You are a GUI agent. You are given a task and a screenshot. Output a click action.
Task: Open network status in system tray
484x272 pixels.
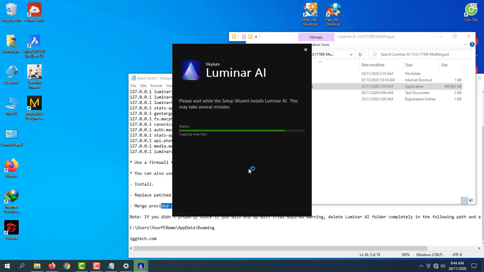pyautogui.click(x=436, y=266)
